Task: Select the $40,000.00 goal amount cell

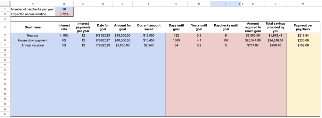Action: [123, 40]
